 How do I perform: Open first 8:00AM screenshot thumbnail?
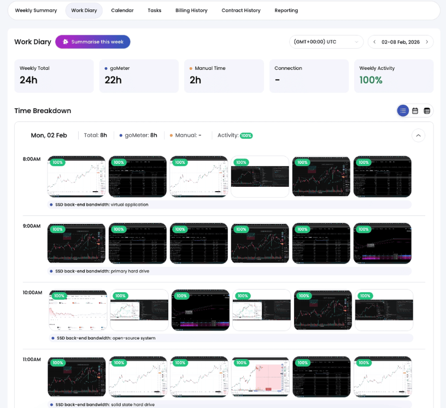click(x=76, y=177)
